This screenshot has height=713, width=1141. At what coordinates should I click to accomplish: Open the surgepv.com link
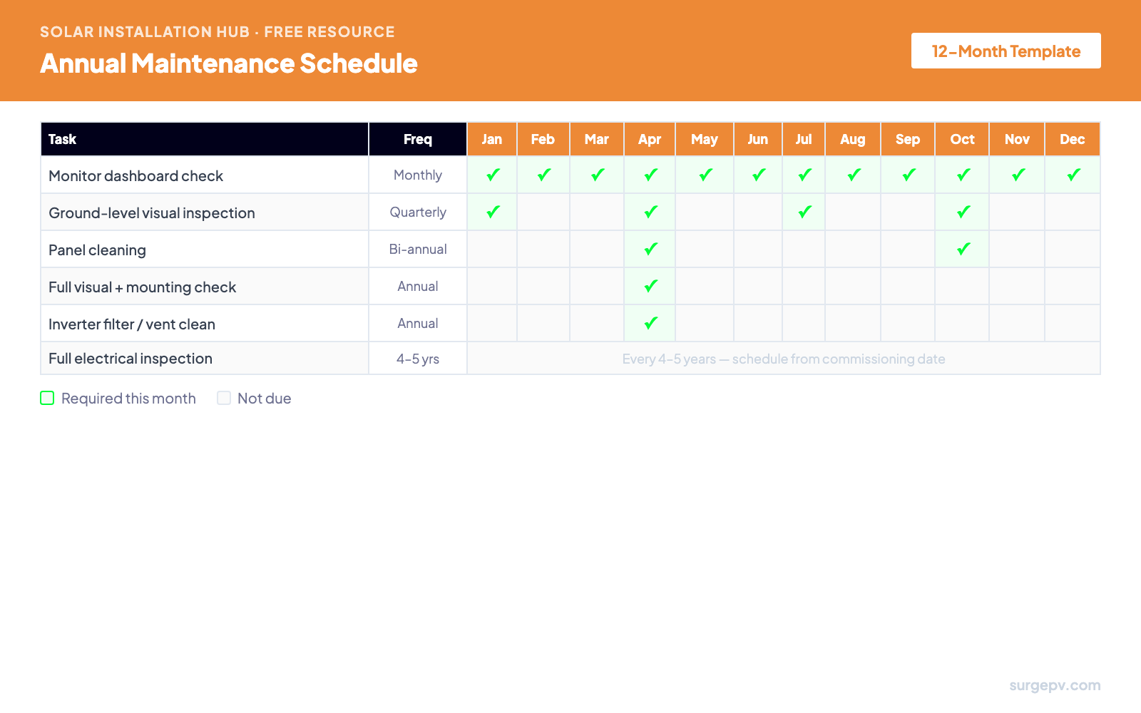tap(1054, 685)
